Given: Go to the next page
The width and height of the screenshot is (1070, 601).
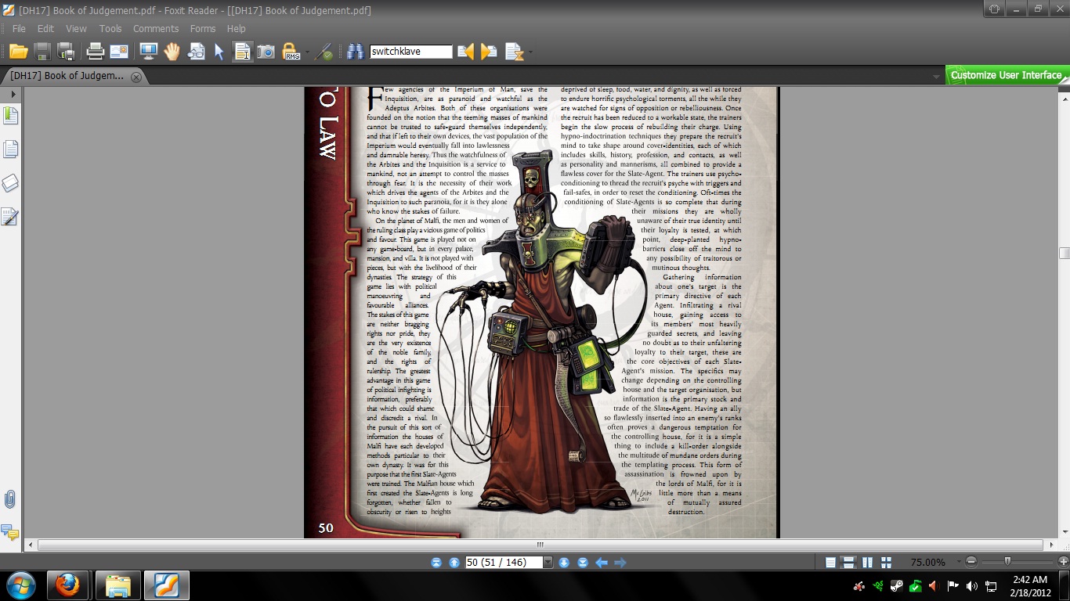Looking at the screenshot, I should coord(564,562).
